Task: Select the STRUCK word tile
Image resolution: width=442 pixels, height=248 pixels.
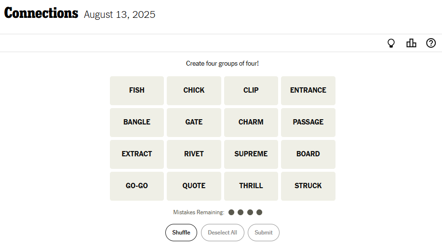Action: (x=308, y=186)
